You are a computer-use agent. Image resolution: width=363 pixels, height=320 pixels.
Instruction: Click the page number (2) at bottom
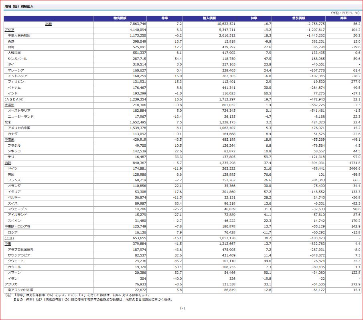coord(182,308)
